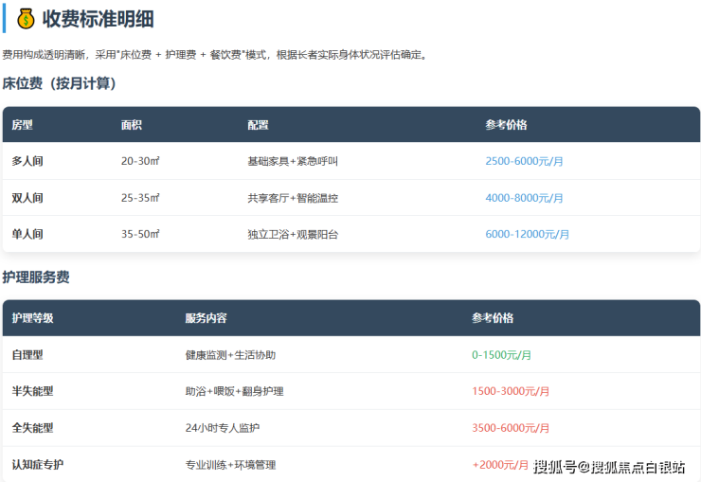Click 参考价格 header in nursing fee table

click(493, 317)
